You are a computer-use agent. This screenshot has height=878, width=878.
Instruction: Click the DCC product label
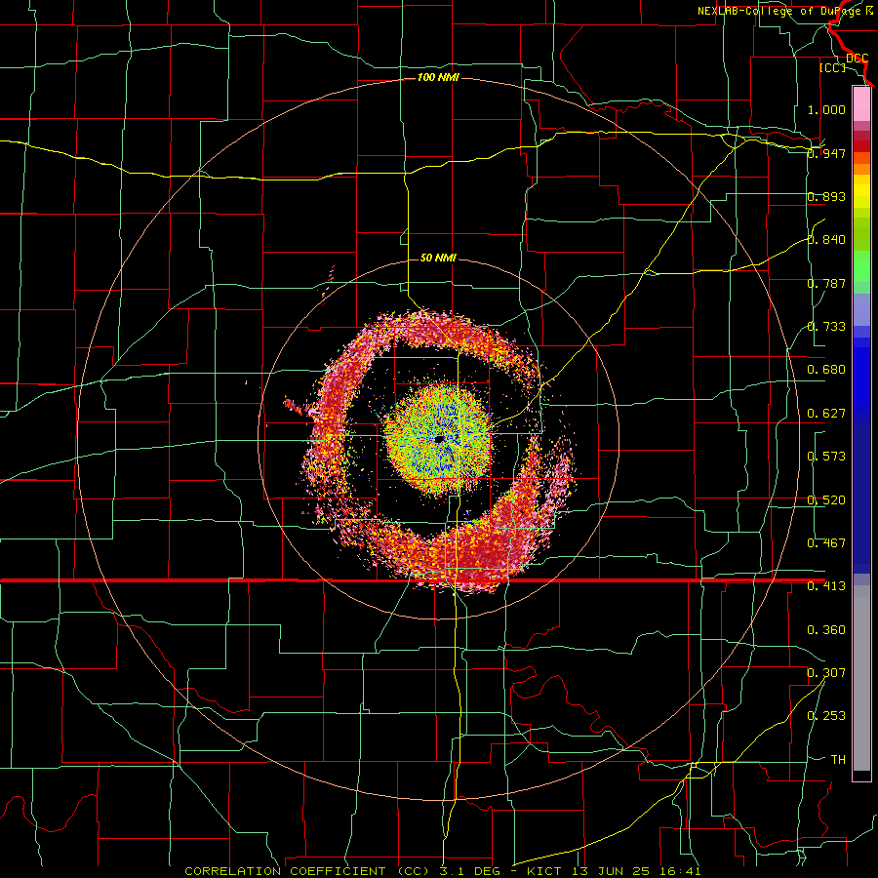point(857,58)
